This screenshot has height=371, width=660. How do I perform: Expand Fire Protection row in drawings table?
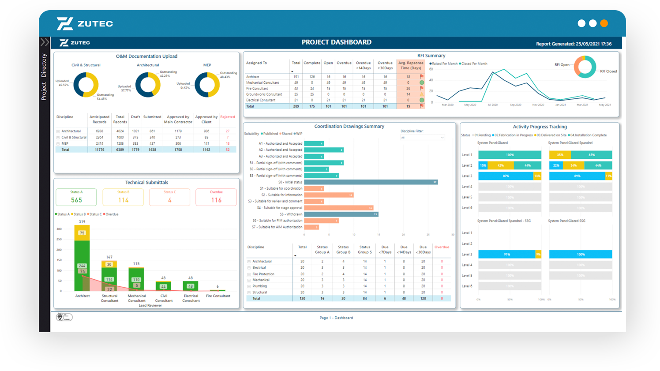(x=249, y=274)
